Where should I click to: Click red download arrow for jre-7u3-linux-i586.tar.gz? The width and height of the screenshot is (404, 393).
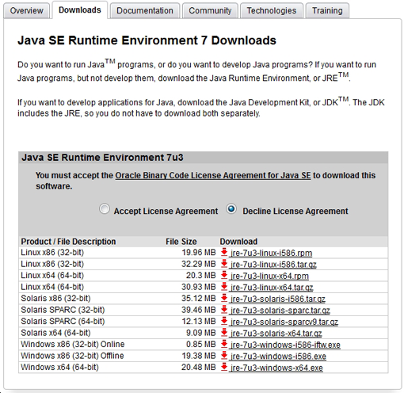point(224,264)
